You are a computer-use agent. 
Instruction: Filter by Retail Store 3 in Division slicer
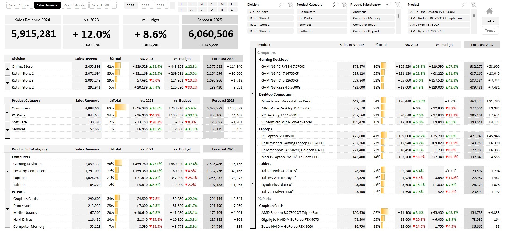270,31
